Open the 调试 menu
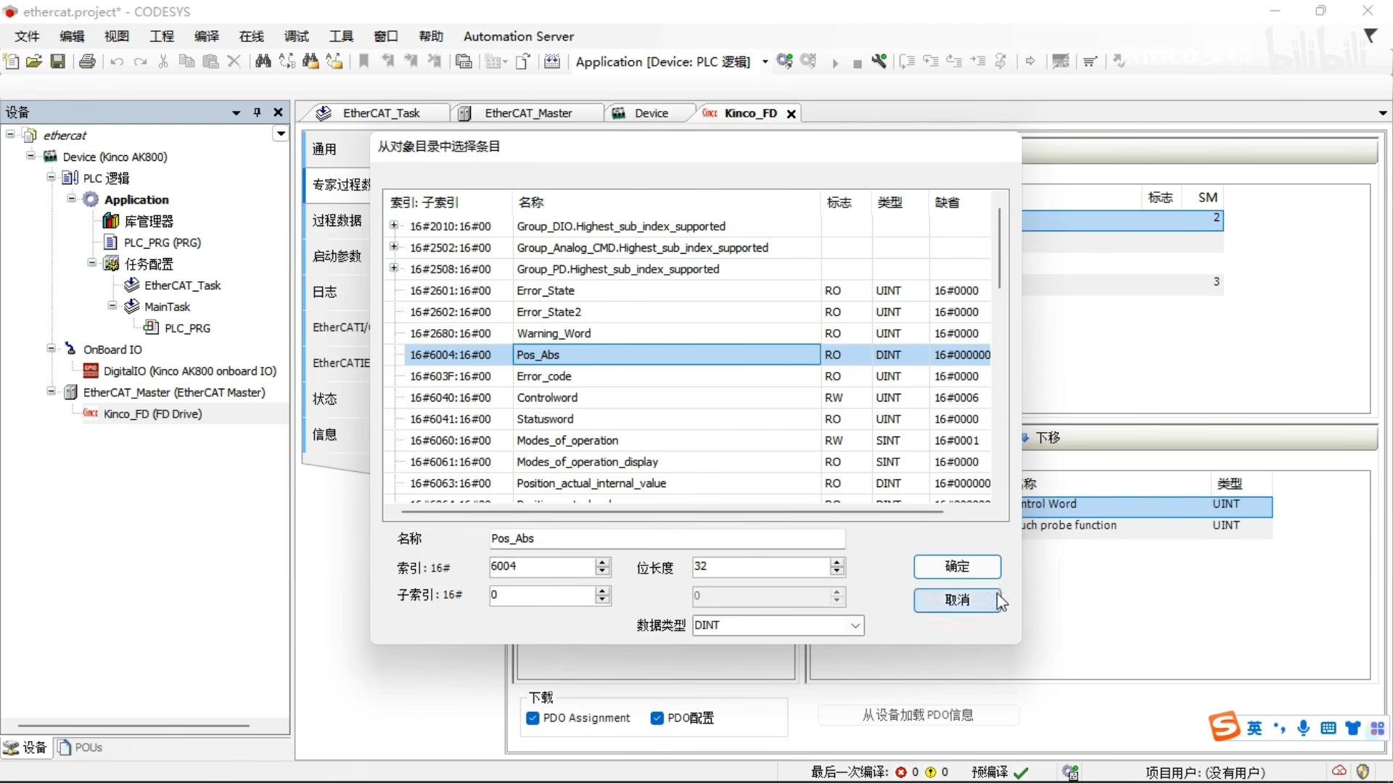 [297, 36]
